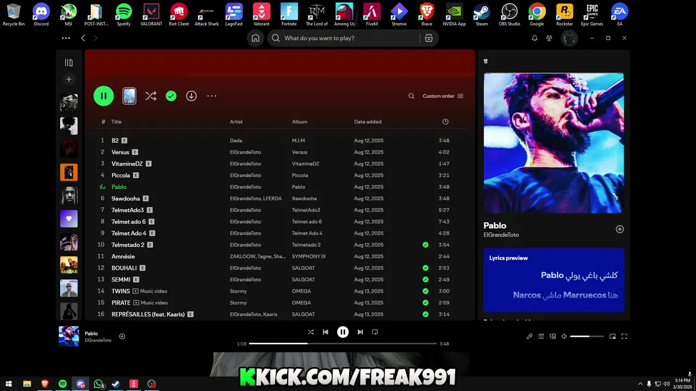Viewport: 696px width, 391px height.
Task: Show hidden system tray icons chevron
Action: click(x=640, y=384)
